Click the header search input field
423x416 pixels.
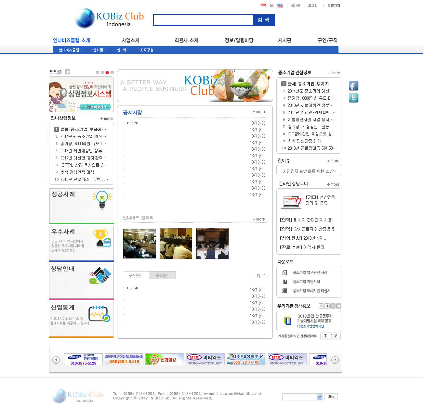point(203,20)
